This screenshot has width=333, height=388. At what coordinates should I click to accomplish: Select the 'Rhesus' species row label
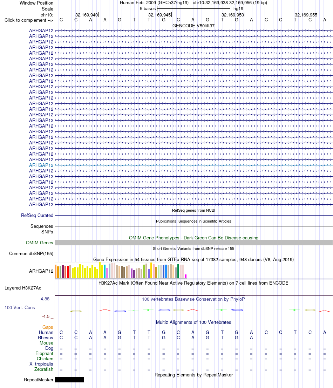pos(46,338)
